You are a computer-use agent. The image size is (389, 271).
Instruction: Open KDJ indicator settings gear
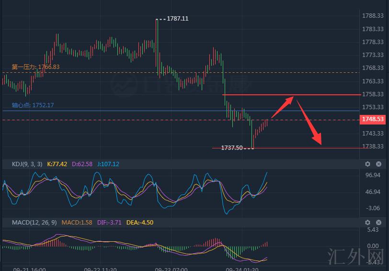pos(367,164)
